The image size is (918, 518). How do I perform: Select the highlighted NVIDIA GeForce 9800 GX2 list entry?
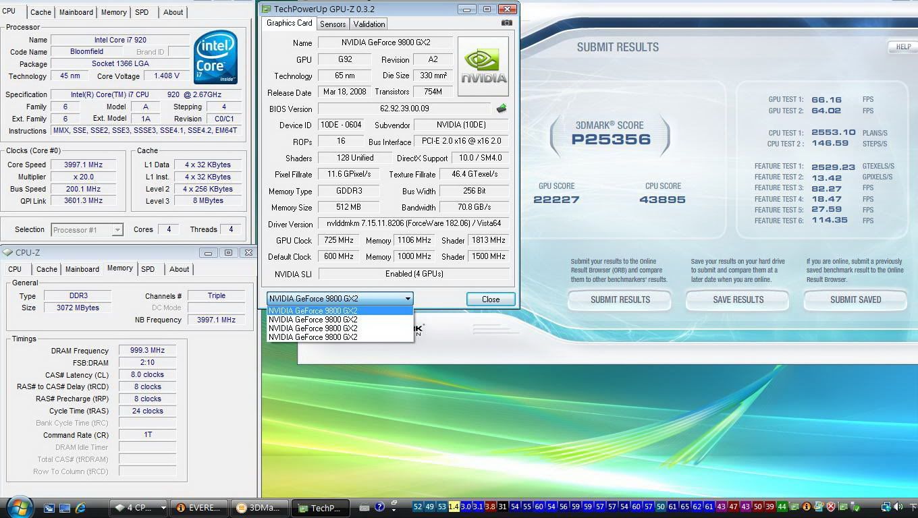point(340,311)
